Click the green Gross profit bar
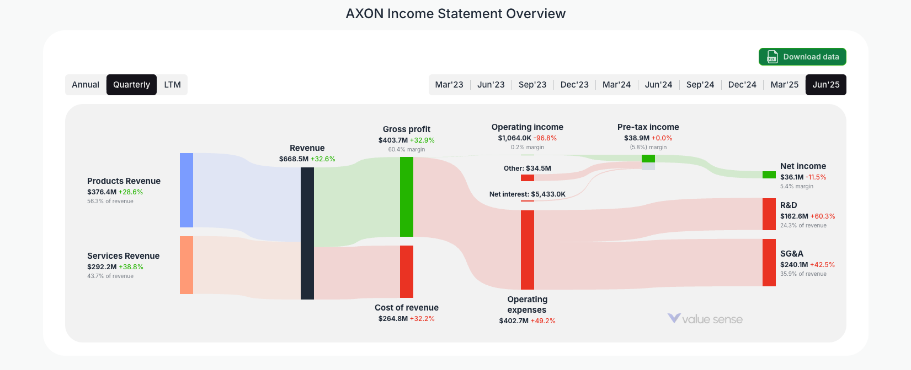This screenshot has width=911, height=370. (407, 197)
